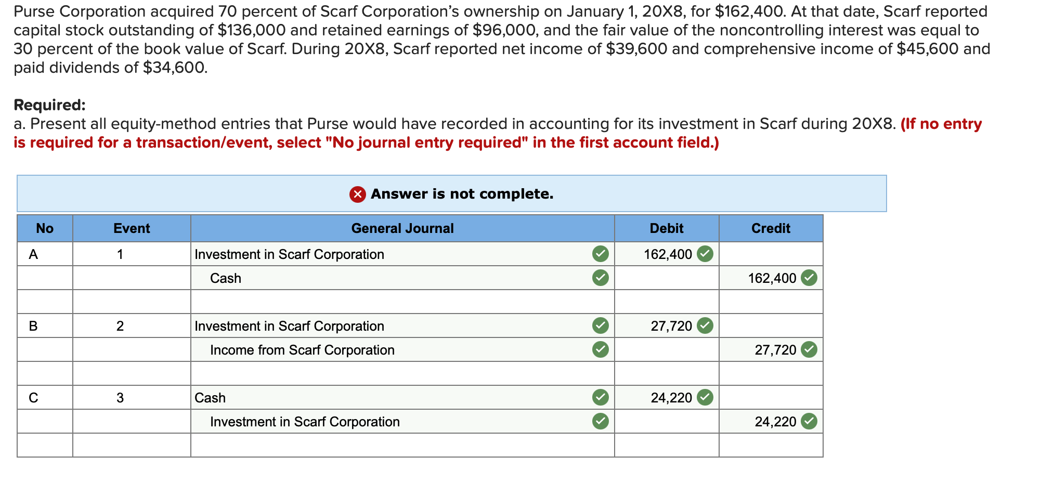Viewport: 1041px width, 495px height.
Task: Open the Investment in Scarf Corporation account selector
Action: 364,254
